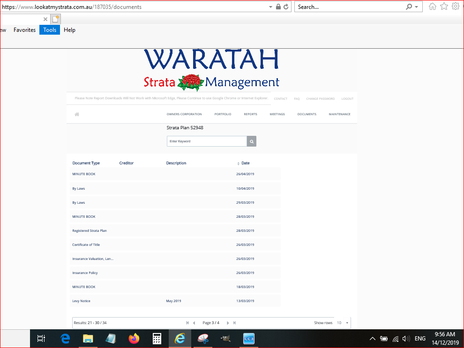The height and width of the screenshot is (348, 464).
Task: Open browser favorites star icon
Action: (x=444, y=7)
